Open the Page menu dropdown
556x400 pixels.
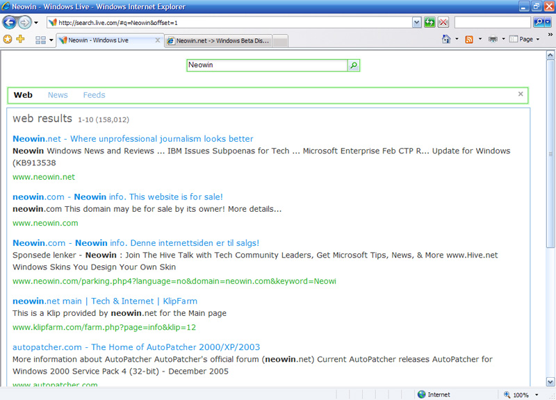pos(526,39)
